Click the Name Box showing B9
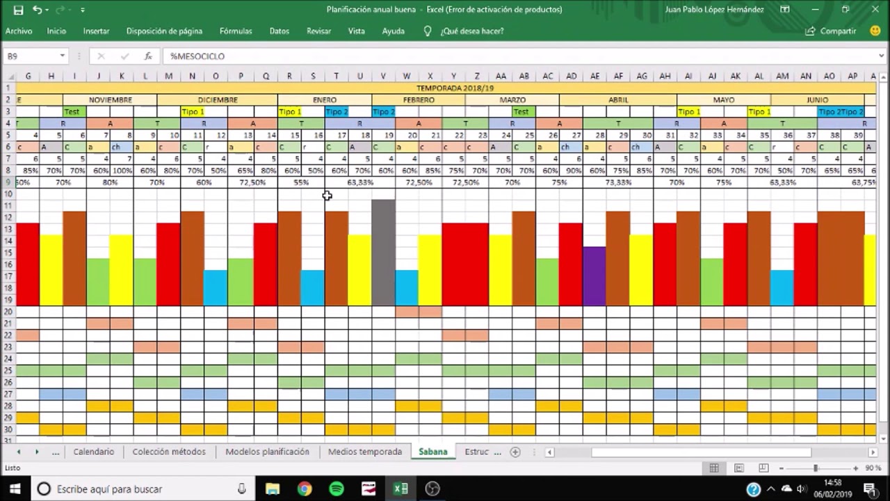The width and height of the screenshot is (890, 501). [31, 56]
